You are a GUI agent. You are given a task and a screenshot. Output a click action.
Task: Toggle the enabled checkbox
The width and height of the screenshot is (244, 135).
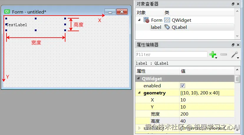[x=182, y=86]
